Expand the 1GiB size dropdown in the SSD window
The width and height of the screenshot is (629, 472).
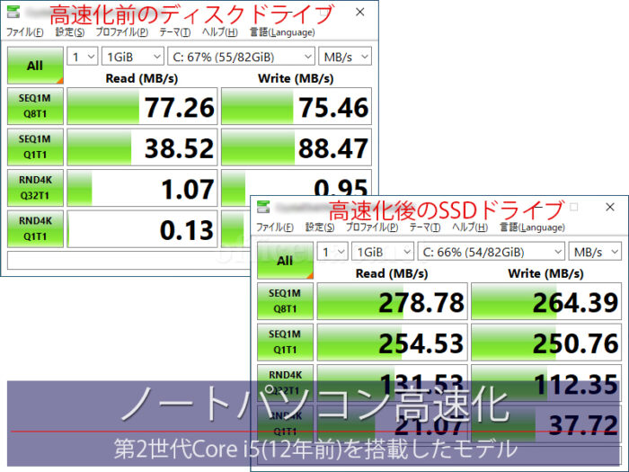pos(383,252)
